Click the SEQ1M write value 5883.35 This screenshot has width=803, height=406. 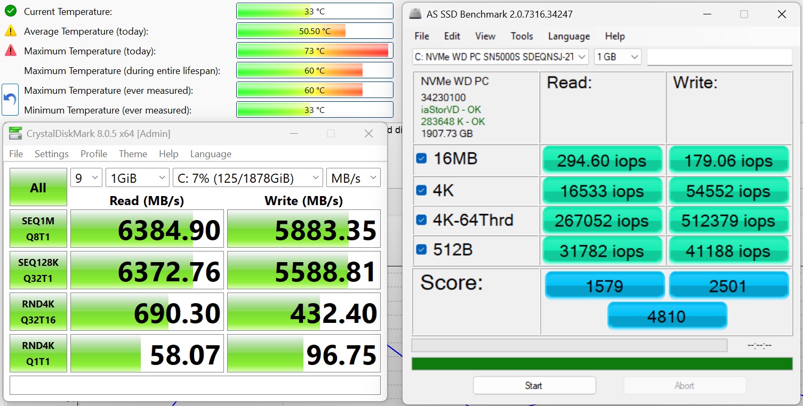[304, 229]
